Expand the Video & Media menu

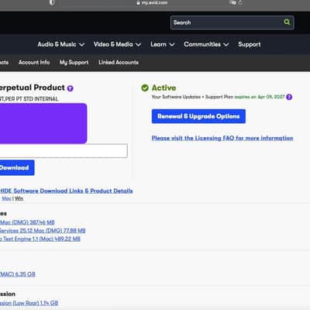pos(117,44)
